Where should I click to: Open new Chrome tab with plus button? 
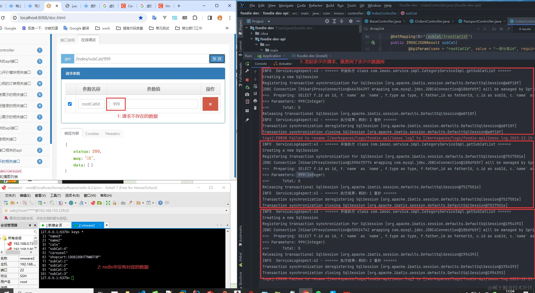[x=179, y=6]
